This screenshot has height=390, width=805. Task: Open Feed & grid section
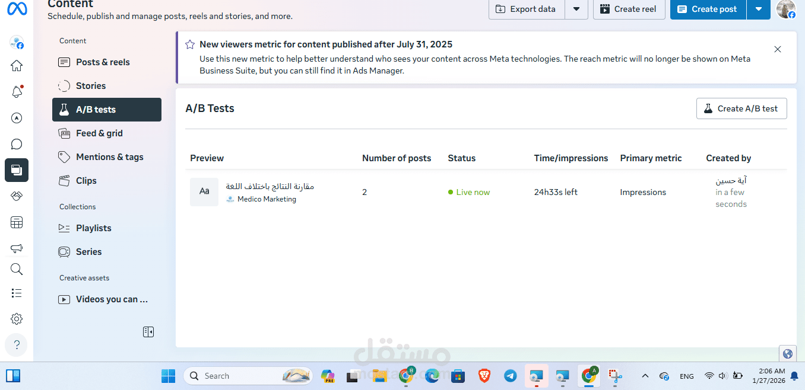(107, 133)
